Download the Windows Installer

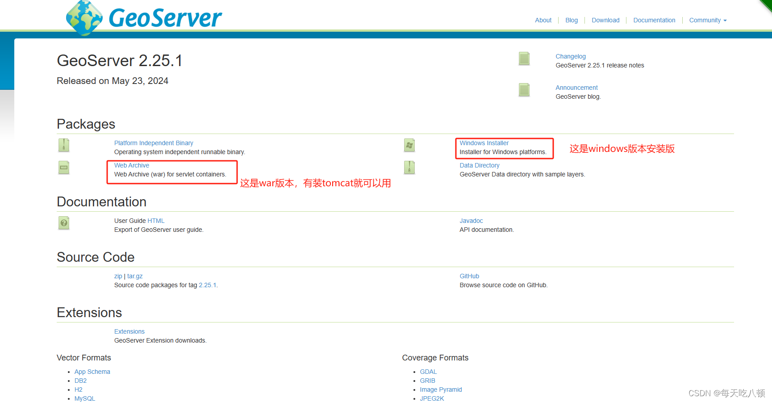click(484, 143)
